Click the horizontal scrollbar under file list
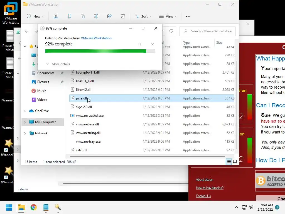The height and width of the screenshot is (214, 285). coord(148,156)
